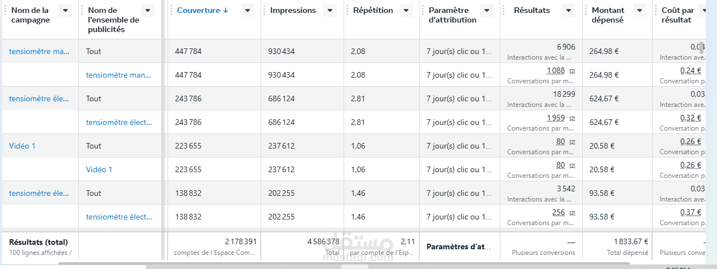Click the footnote [2] icon beside 1 088
This screenshot has height=269, width=717.
tap(572, 71)
